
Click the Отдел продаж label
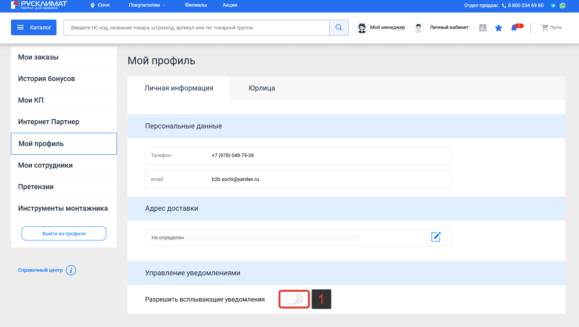pos(481,5)
